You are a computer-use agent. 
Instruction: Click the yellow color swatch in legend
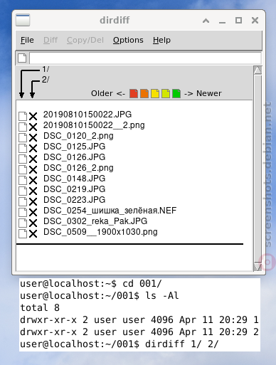[155, 93]
